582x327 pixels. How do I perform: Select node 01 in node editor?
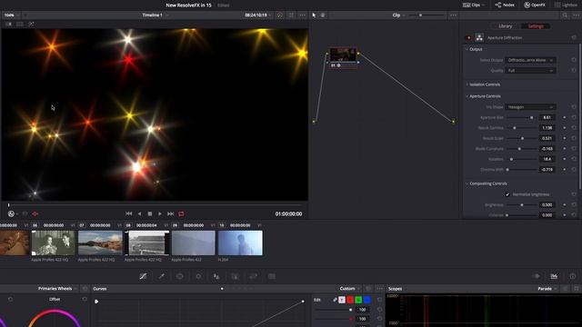pos(343,57)
